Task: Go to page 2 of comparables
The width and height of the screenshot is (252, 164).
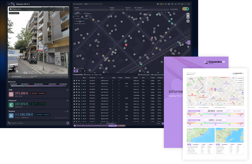Action: 81,123
